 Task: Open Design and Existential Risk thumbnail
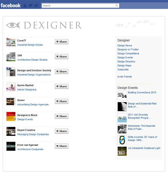point(122,107)
